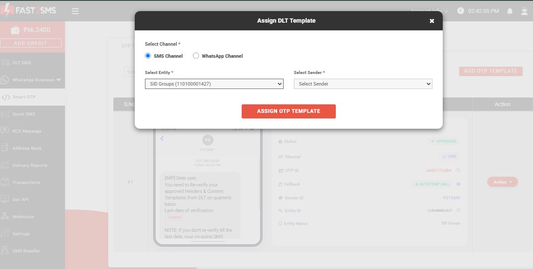
Task: Click the user profile icon
Action: (524, 11)
